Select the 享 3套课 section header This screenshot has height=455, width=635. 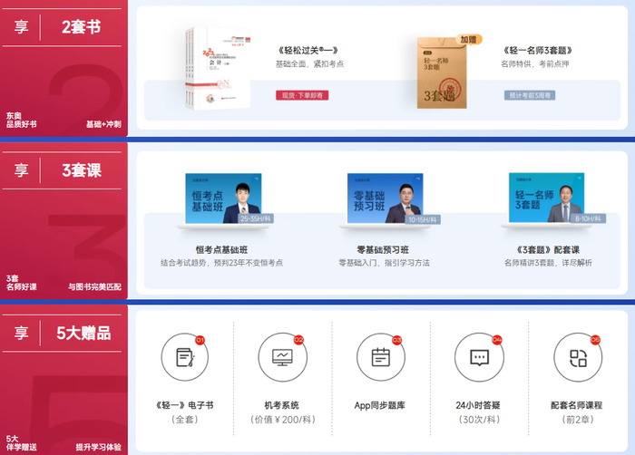click(x=62, y=169)
